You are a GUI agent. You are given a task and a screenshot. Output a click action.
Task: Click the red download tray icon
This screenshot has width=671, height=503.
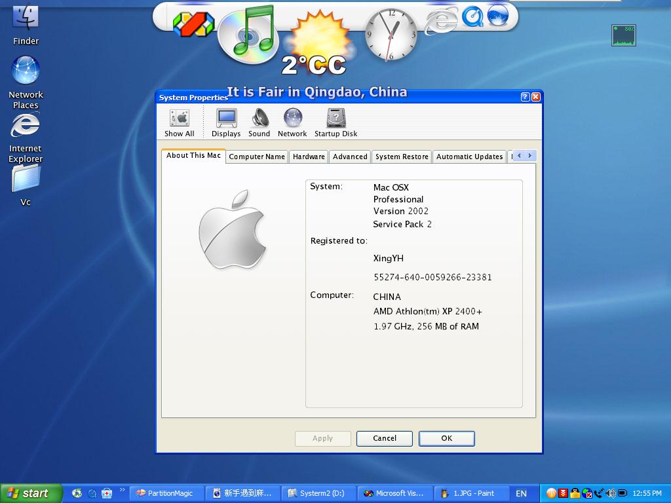coord(564,493)
